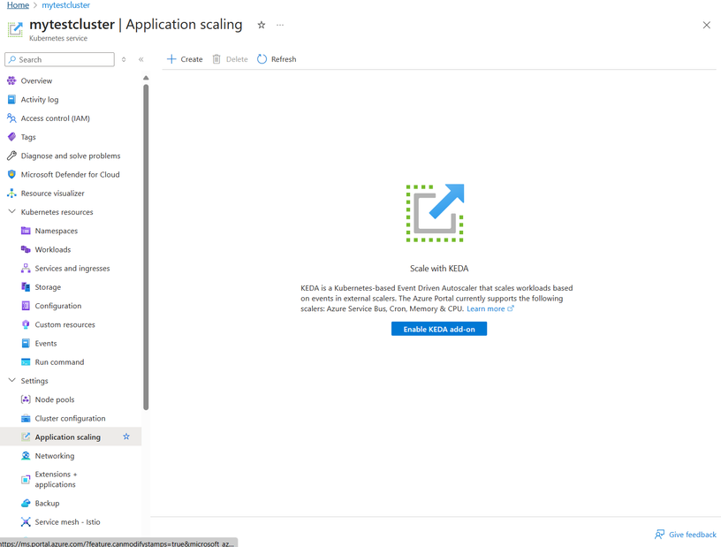The width and height of the screenshot is (721, 547).
Task: Expand or collapse all menu groups
Action: (x=124, y=59)
